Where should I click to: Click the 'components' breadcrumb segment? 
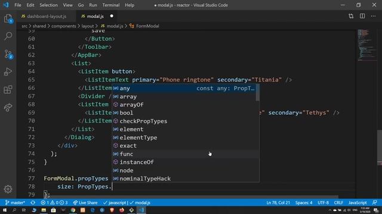click(x=64, y=26)
